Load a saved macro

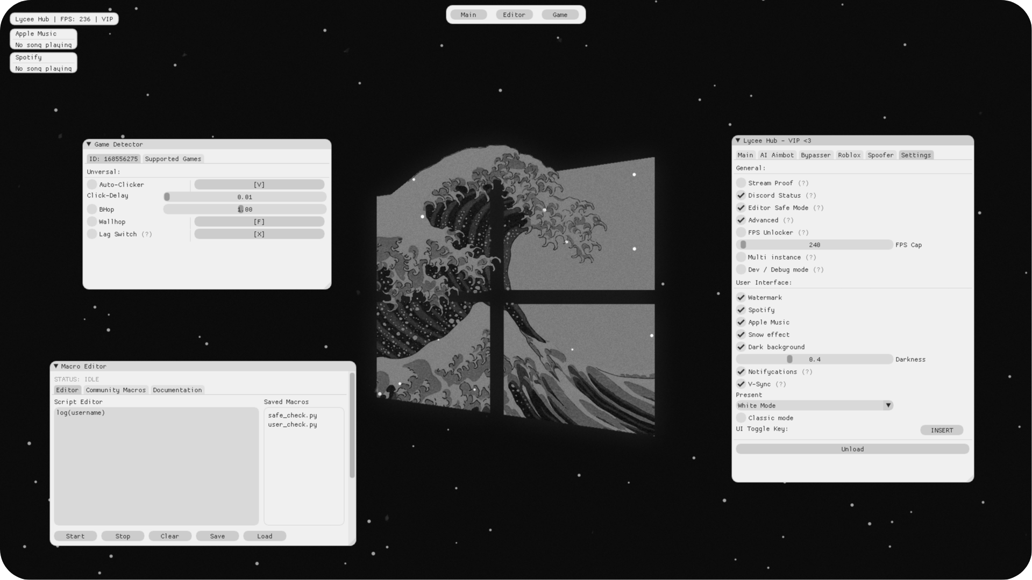(x=265, y=536)
